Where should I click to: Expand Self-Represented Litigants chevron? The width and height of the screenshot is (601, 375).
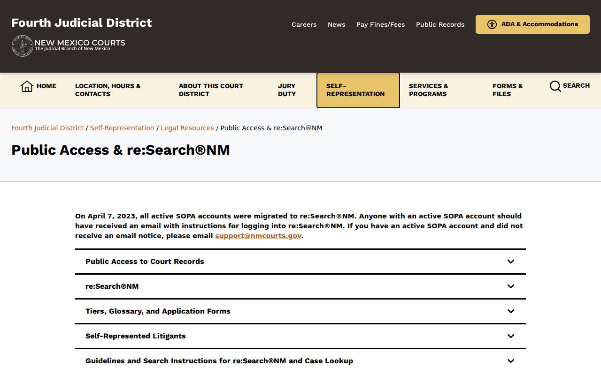pyautogui.click(x=511, y=336)
